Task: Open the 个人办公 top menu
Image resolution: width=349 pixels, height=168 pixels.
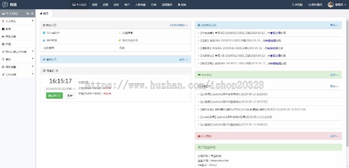Action: [x=79, y=4]
